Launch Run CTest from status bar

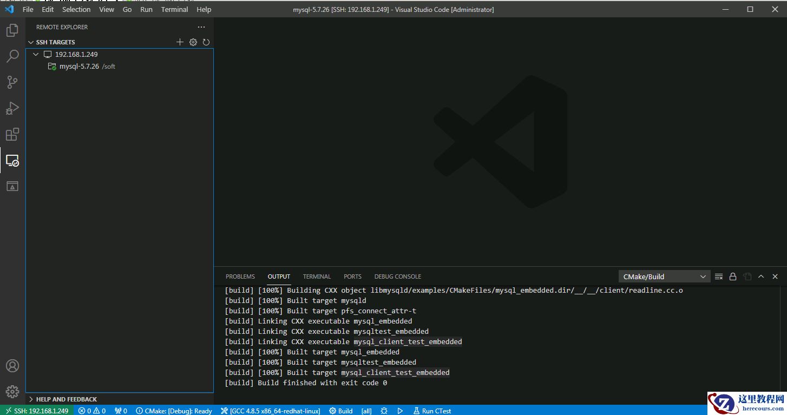(x=432, y=411)
